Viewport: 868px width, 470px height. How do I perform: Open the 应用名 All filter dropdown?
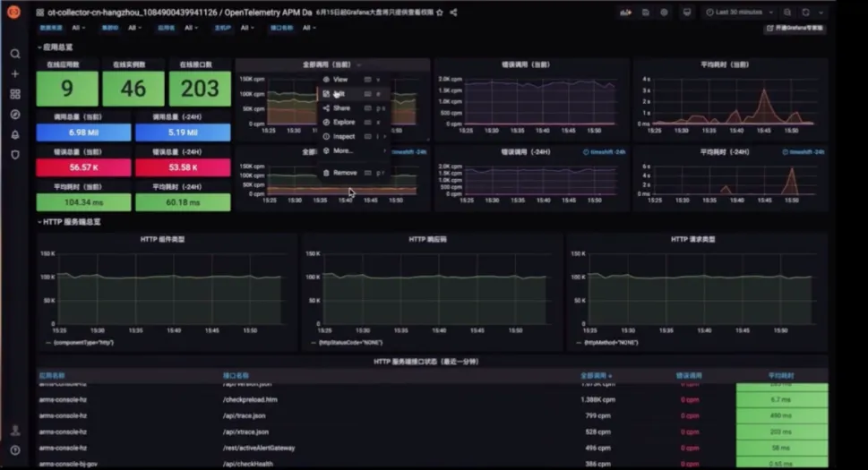[191, 28]
